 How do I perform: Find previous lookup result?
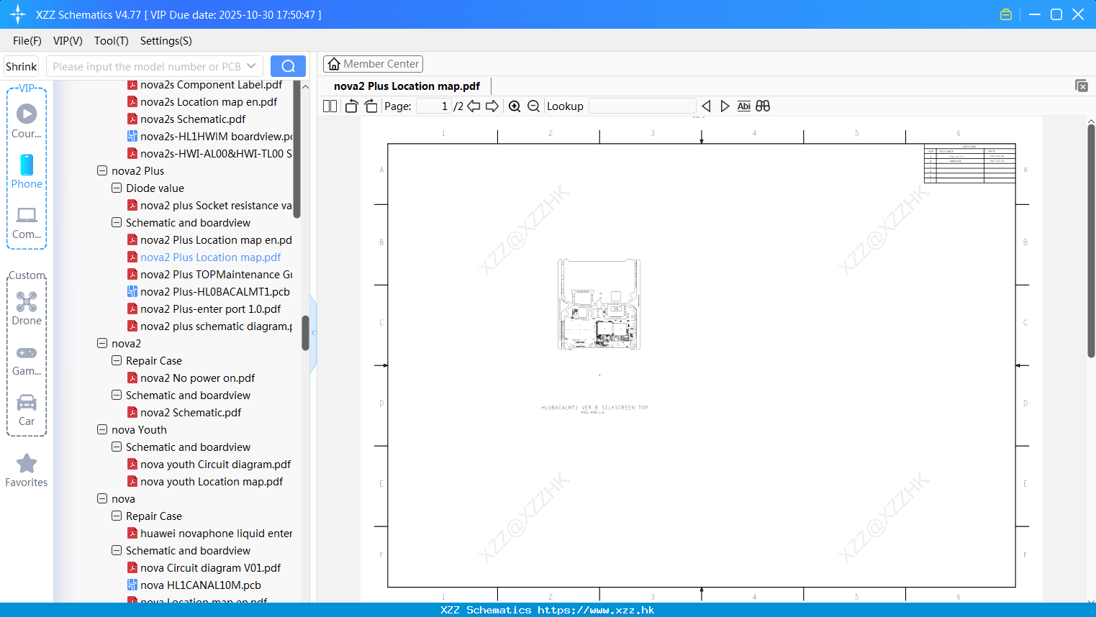point(706,106)
